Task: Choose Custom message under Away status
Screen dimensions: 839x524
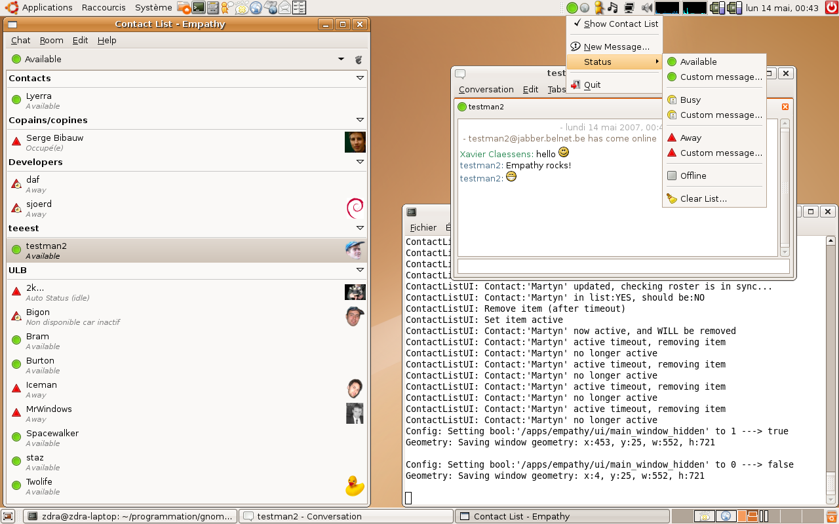Action: [x=714, y=153]
